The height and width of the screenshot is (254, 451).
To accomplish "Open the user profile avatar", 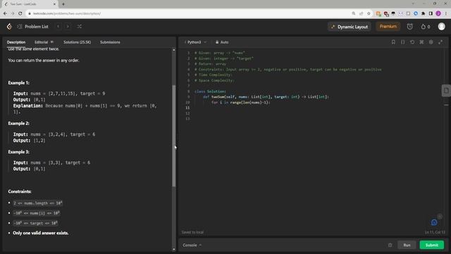I will [442, 27].
